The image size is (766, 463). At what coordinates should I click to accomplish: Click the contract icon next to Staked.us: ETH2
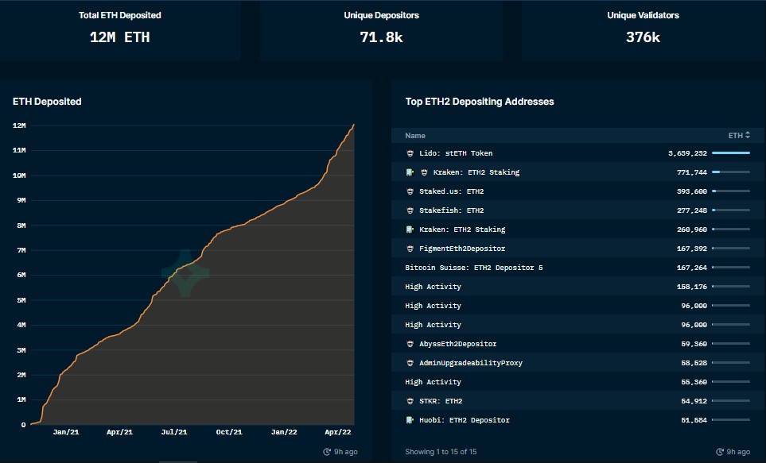[410, 191]
